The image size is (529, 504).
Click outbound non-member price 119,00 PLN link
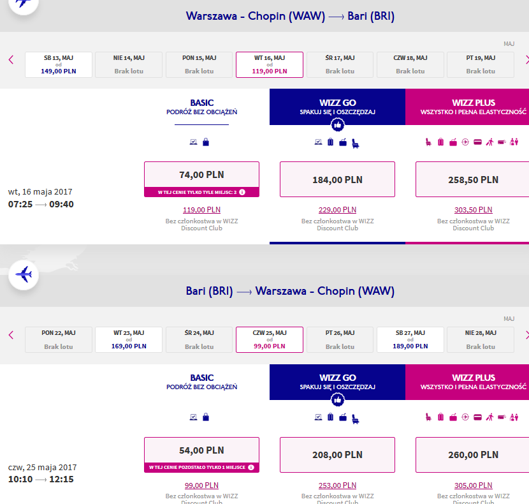click(x=202, y=210)
